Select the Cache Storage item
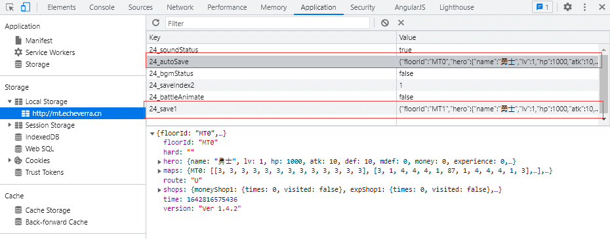 tap(48, 210)
